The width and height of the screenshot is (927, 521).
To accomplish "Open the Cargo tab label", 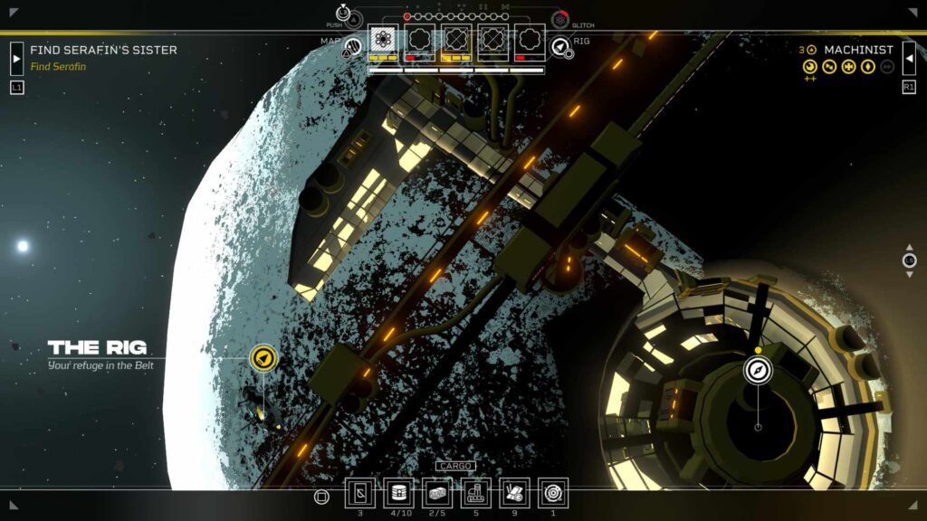I will 454,466.
